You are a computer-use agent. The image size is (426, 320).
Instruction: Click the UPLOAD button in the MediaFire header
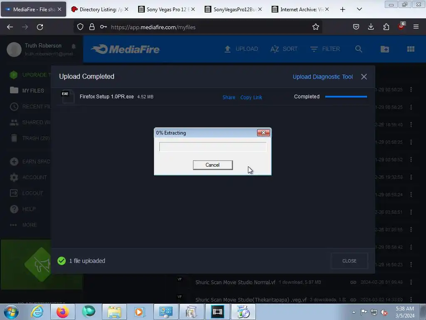(241, 49)
